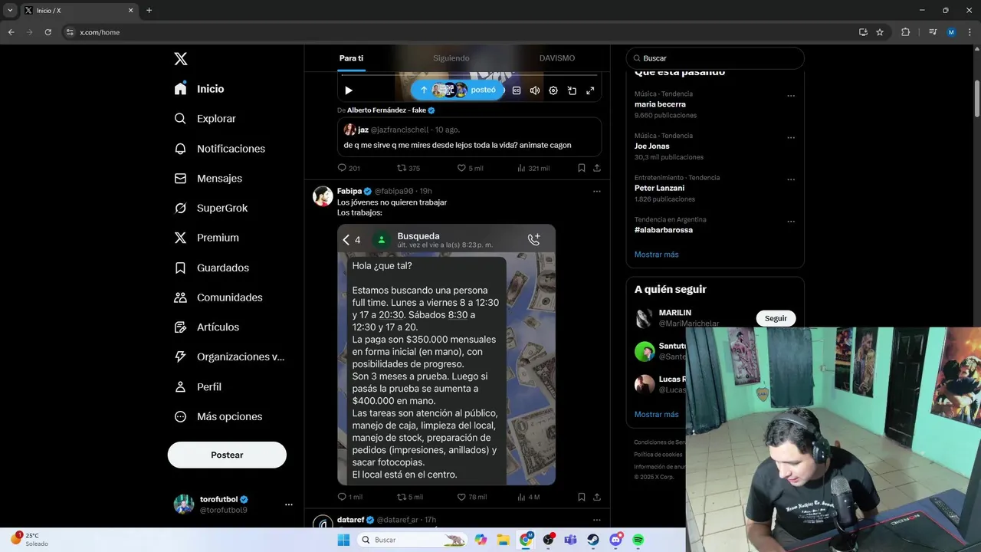Reply to Fabipa's post (1 mil replies)
Screen dimensions: 981x552
coord(350,497)
